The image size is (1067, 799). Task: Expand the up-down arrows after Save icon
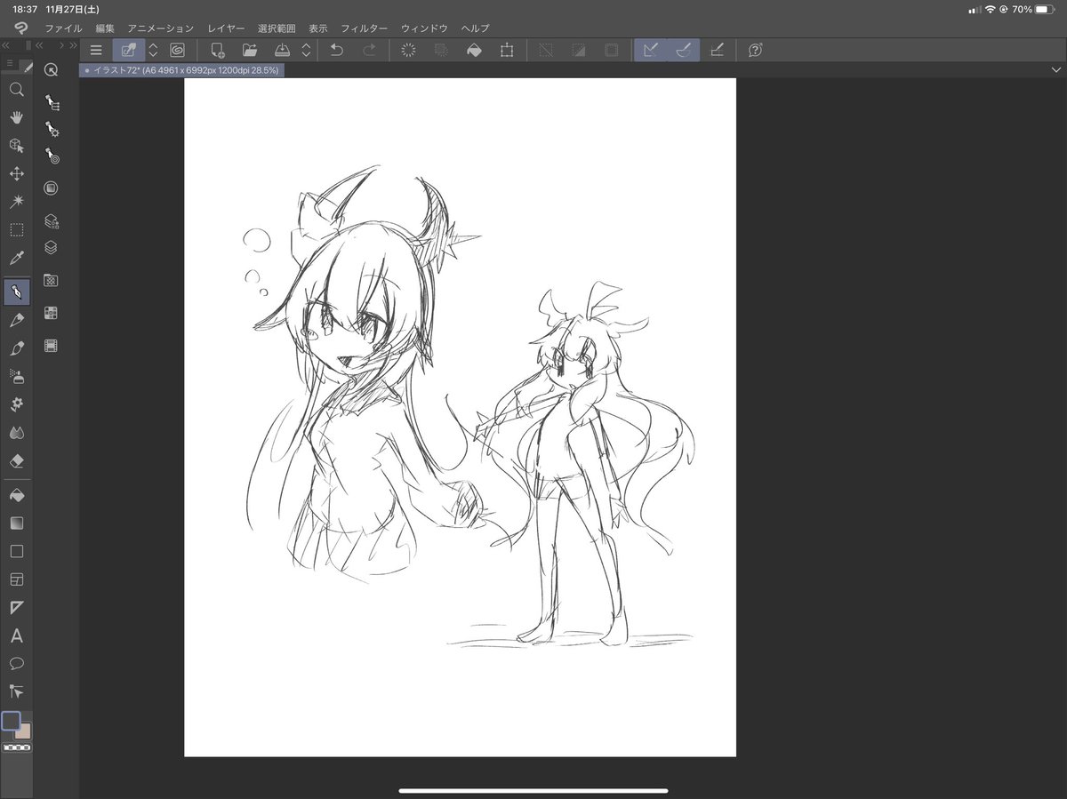tap(306, 51)
